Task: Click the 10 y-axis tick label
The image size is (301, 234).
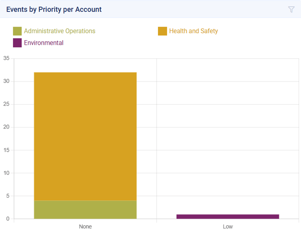Action: click(x=6, y=173)
